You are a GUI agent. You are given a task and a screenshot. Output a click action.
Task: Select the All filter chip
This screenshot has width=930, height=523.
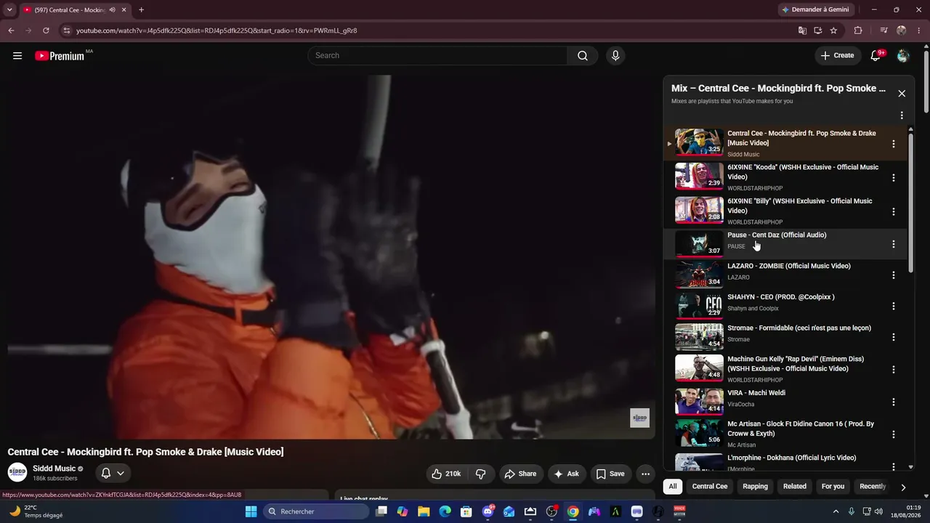pos(673,487)
